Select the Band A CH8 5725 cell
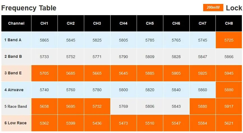The height and width of the screenshot is (133, 243). coord(229,40)
